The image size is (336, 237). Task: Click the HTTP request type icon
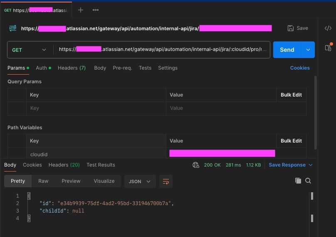(x=13, y=28)
